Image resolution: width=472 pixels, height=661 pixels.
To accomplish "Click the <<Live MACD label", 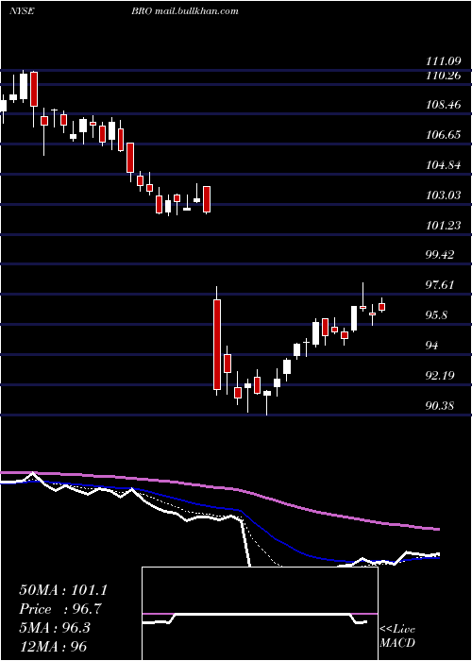I will tap(397, 636).
